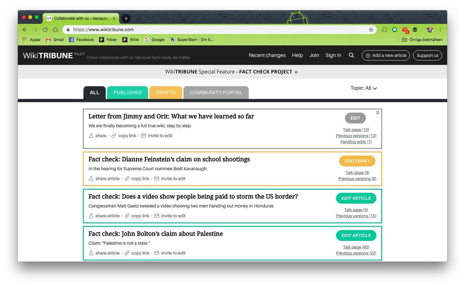Open Previous versions (15) link
This screenshot has height=287, width=465.
coord(356,216)
